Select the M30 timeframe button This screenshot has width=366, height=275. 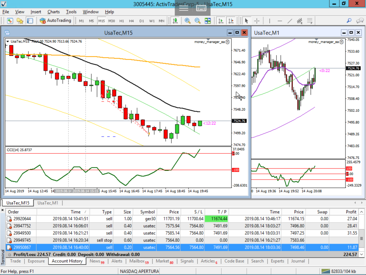pos(112,21)
